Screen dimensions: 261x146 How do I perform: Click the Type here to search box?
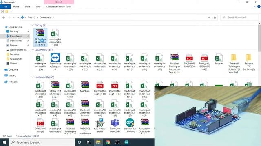pyautogui.click(x=42, y=142)
